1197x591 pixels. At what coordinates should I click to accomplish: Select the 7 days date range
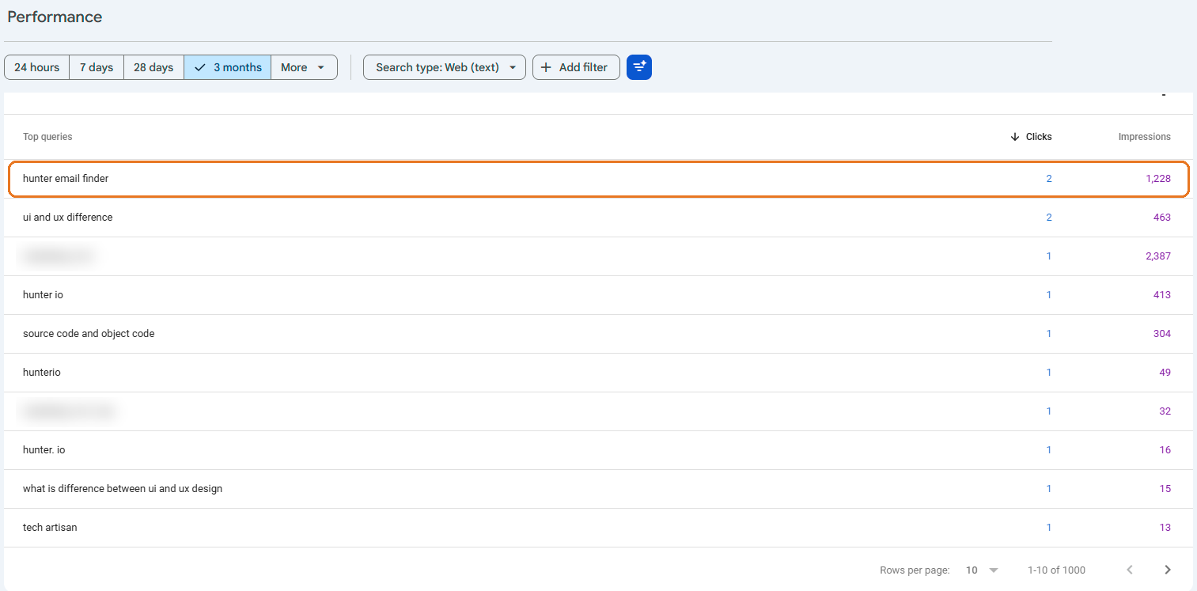click(x=97, y=67)
